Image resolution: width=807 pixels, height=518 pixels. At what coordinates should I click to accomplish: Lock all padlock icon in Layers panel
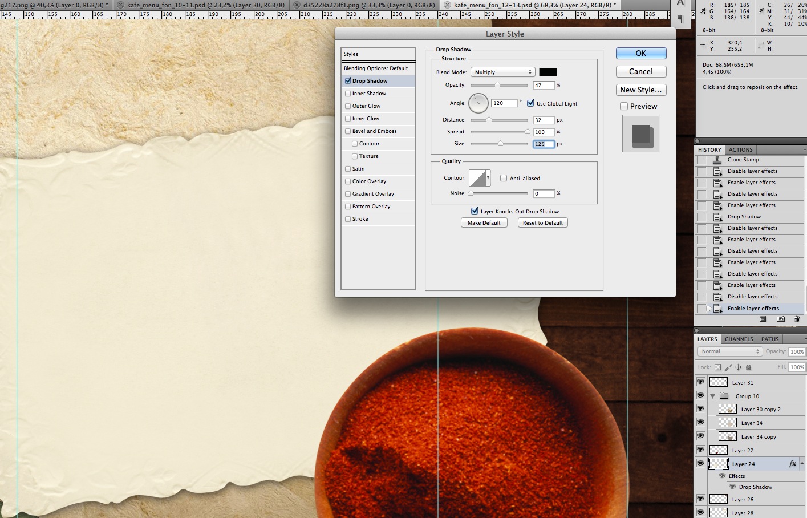click(x=749, y=367)
